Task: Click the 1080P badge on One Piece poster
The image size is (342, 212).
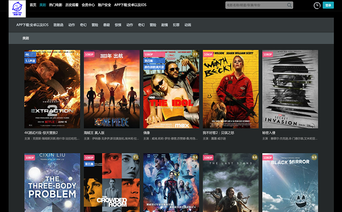Action: pyautogui.click(x=89, y=54)
